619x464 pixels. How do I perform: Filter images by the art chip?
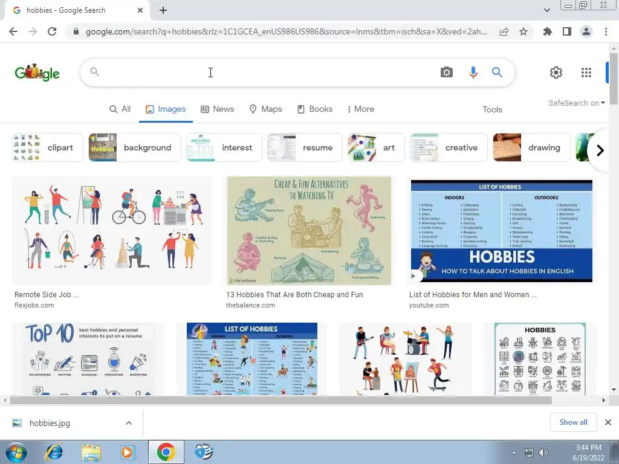tap(376, 147)
